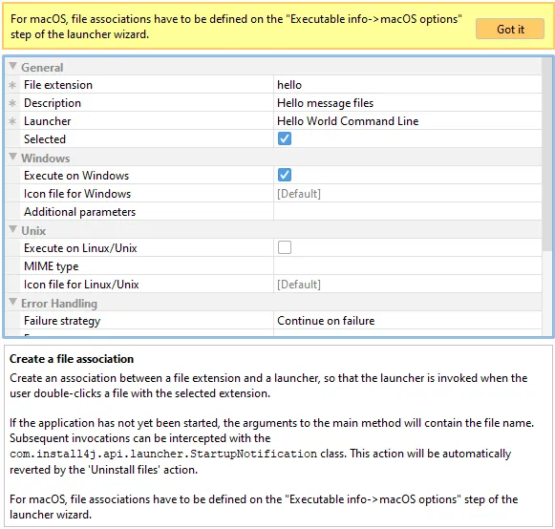Select the Failure strategy label
Image resolution: width=555 pixels, height=529 pixels.
coord(62,321)
